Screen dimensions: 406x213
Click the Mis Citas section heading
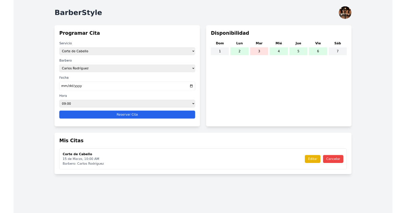(71, 141)
